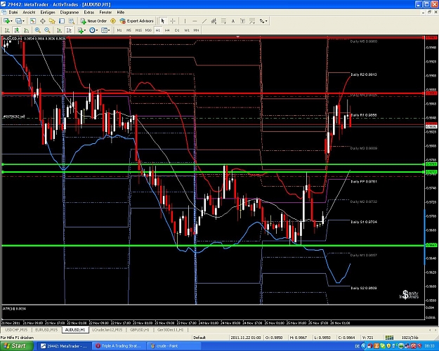Expand the indicators dropdown arrow

click(x=85, y=30)
